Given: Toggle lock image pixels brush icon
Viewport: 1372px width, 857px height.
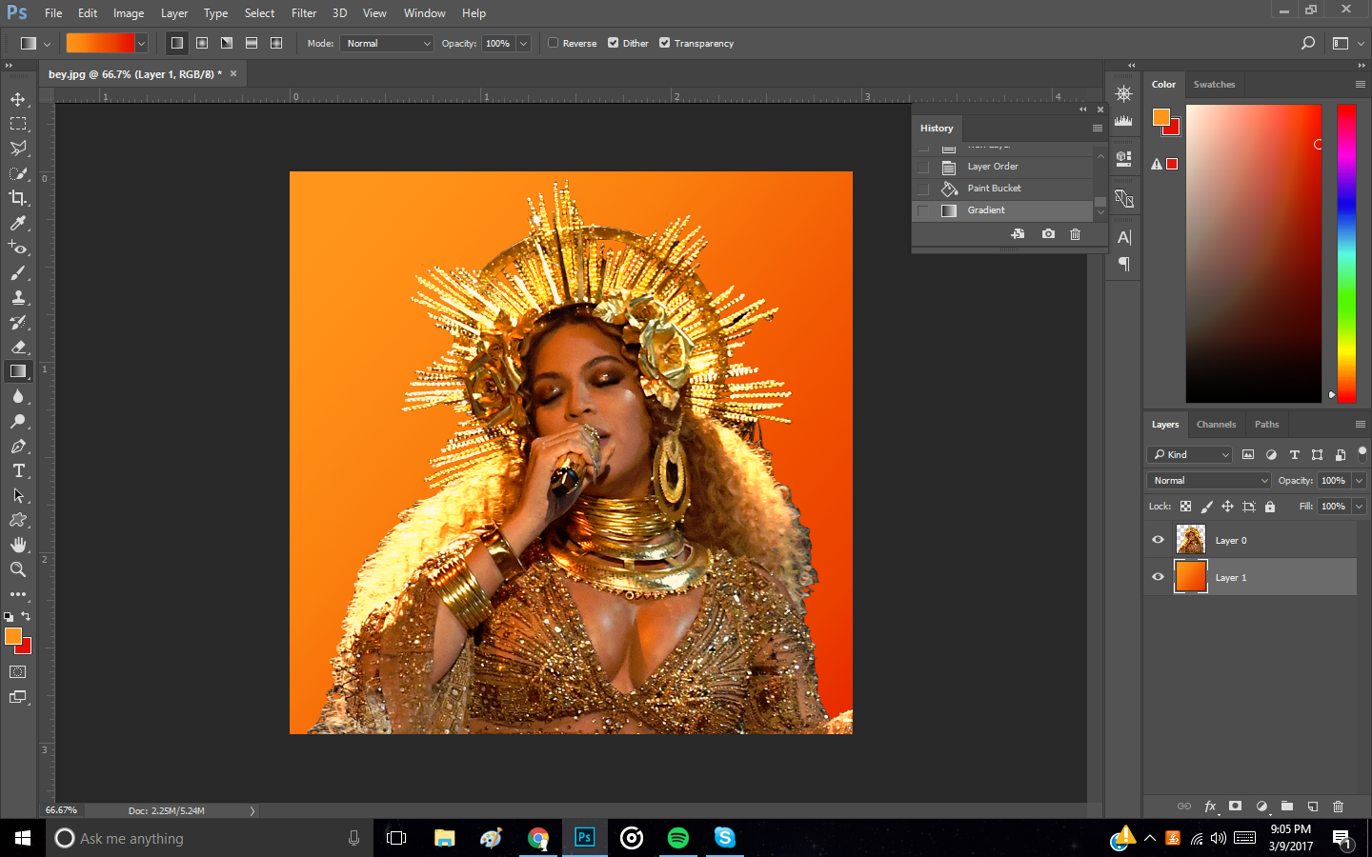Looking at the screenshot, I should pyautogui.click(x=1206, y=507).
